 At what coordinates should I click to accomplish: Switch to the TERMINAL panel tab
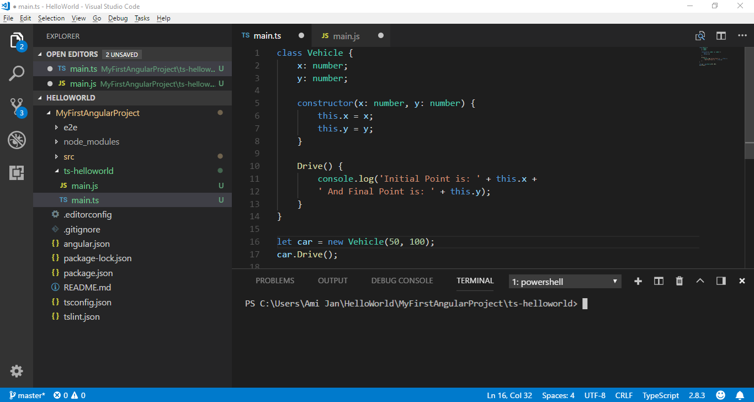pyautogui.click(x=475, y=281)
